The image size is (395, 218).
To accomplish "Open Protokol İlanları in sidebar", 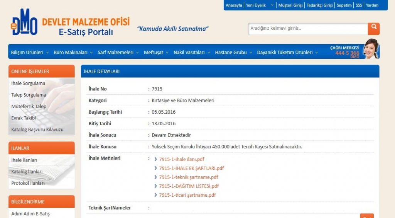I will click(x=28, y=183).
